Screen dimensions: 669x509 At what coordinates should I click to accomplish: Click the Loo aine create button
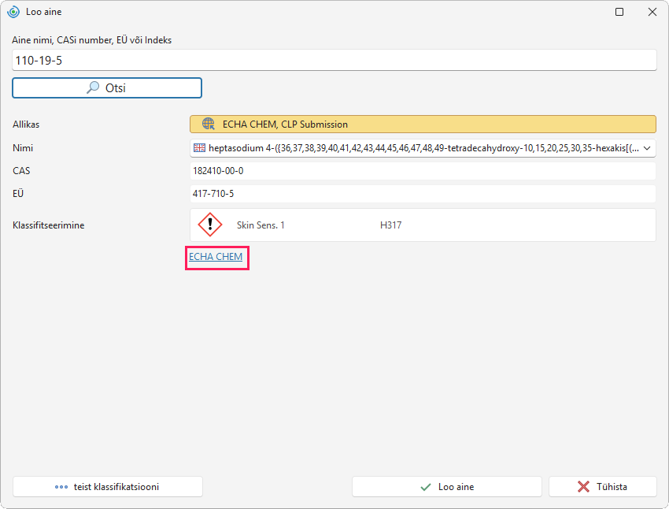coord(447,487)
